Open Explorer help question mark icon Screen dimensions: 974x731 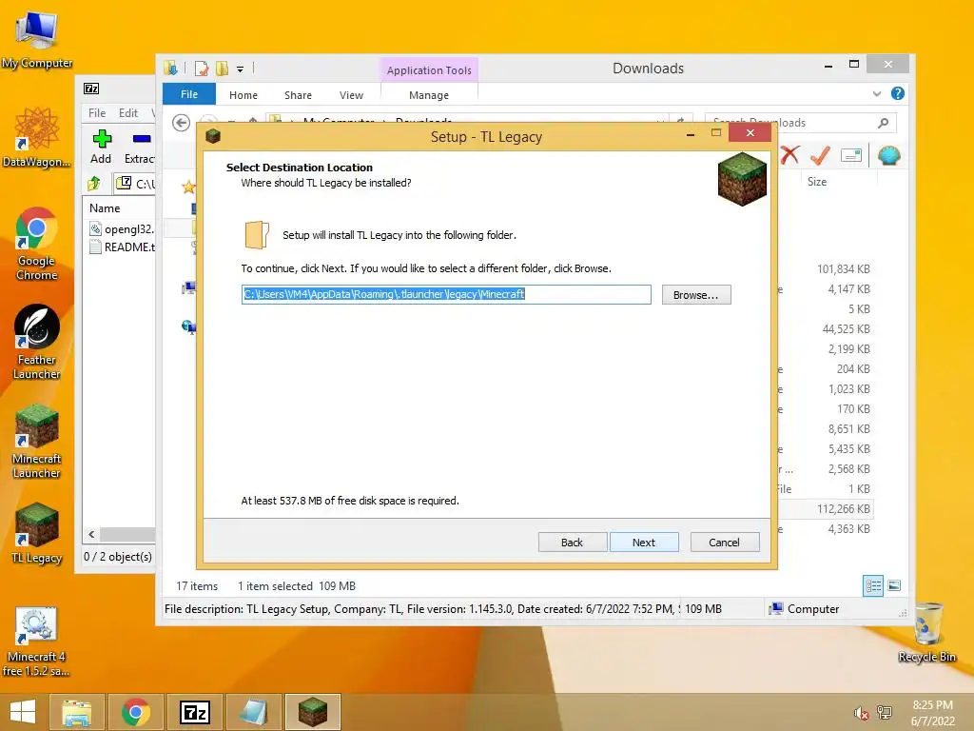click(898, 94)
